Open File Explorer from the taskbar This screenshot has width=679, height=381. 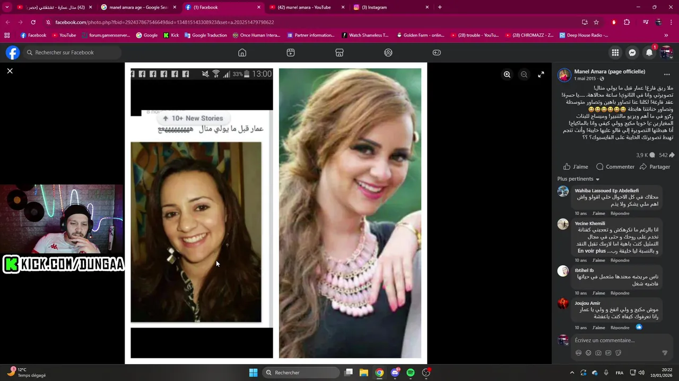[364, 373]
